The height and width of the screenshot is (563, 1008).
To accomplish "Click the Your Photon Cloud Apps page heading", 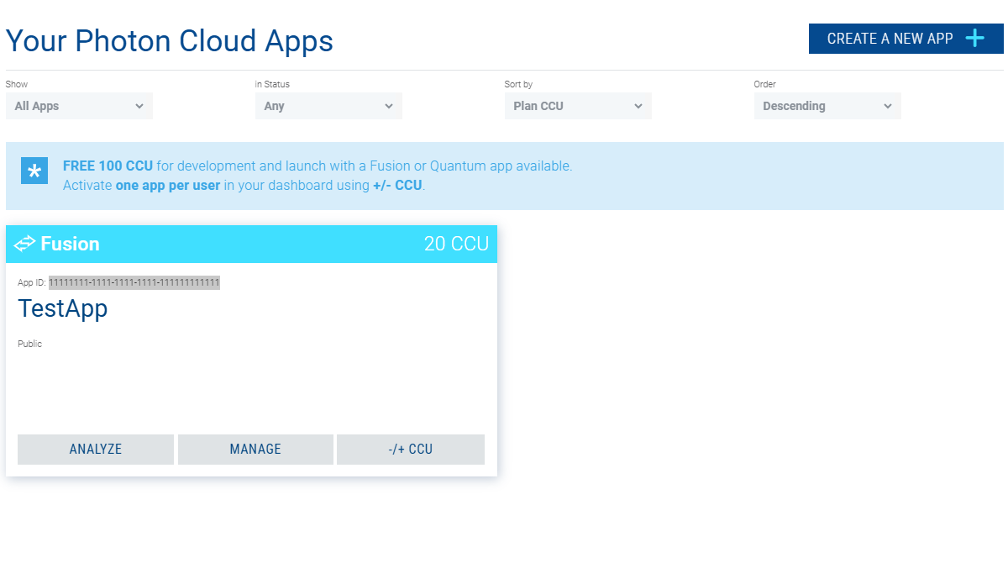I will (x=169, y=40).
